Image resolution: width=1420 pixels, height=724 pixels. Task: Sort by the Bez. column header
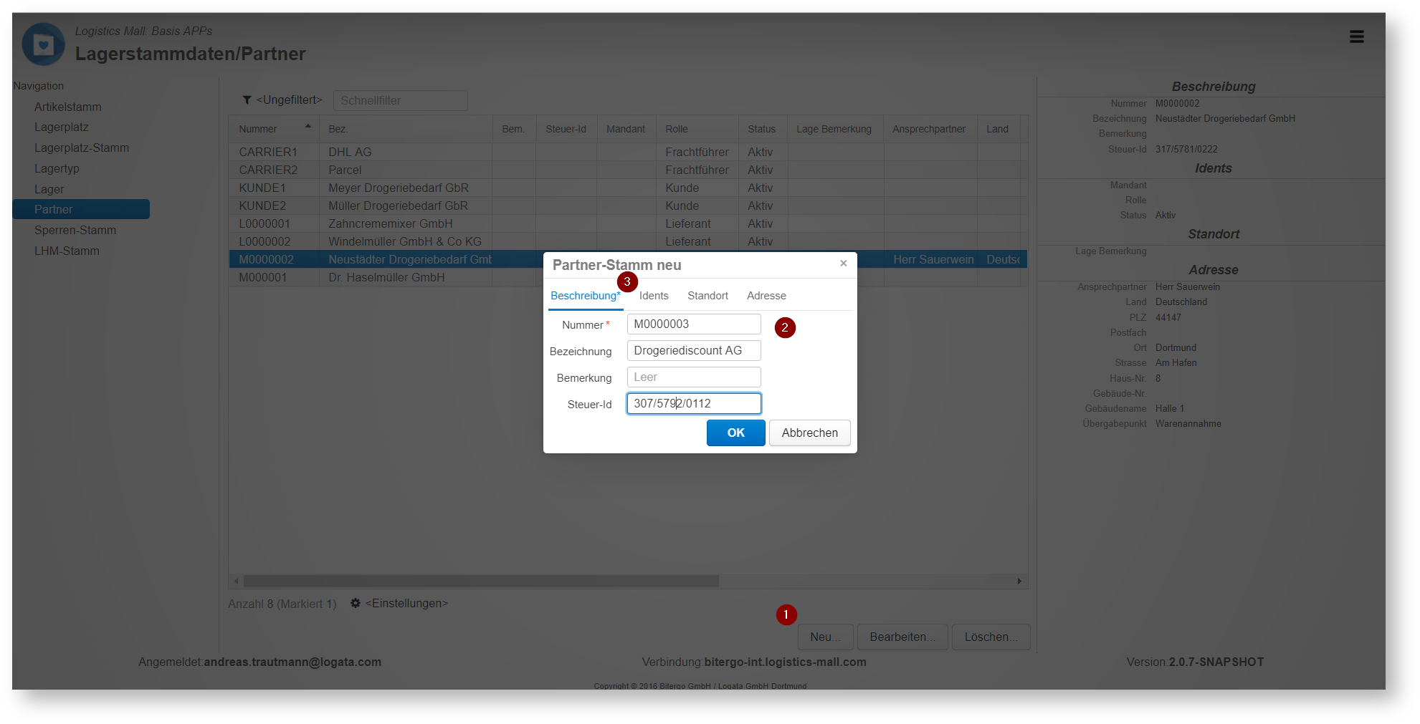(x=406, y=130)
